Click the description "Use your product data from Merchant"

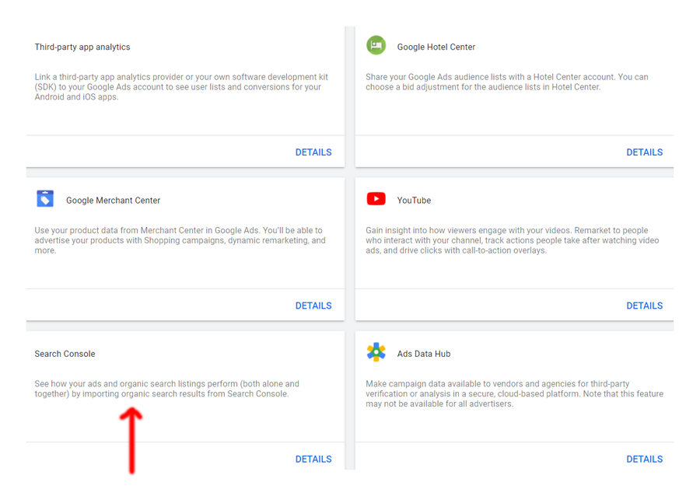[x=180, y=240]
